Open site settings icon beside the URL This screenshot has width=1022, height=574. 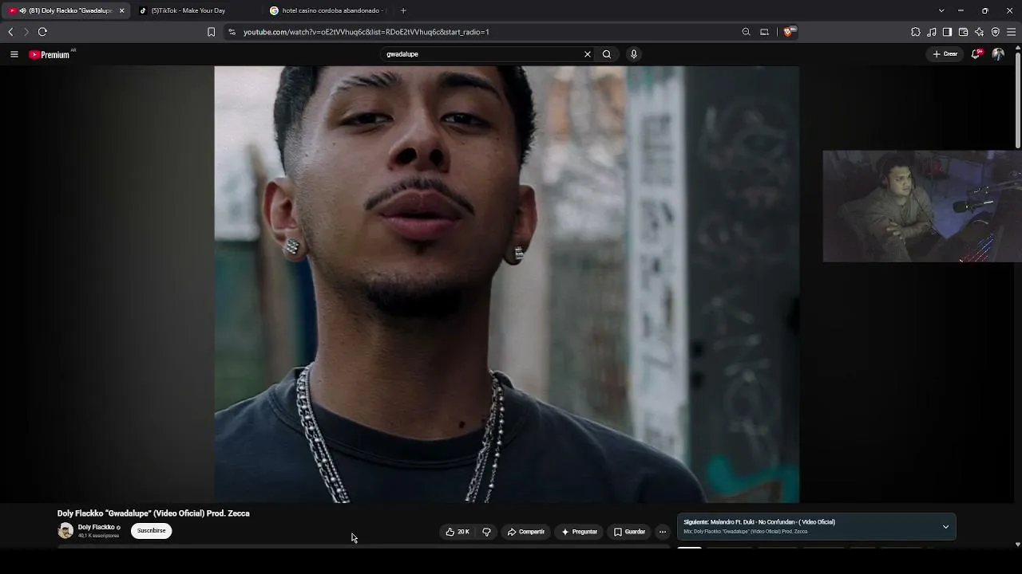point(232,32)
